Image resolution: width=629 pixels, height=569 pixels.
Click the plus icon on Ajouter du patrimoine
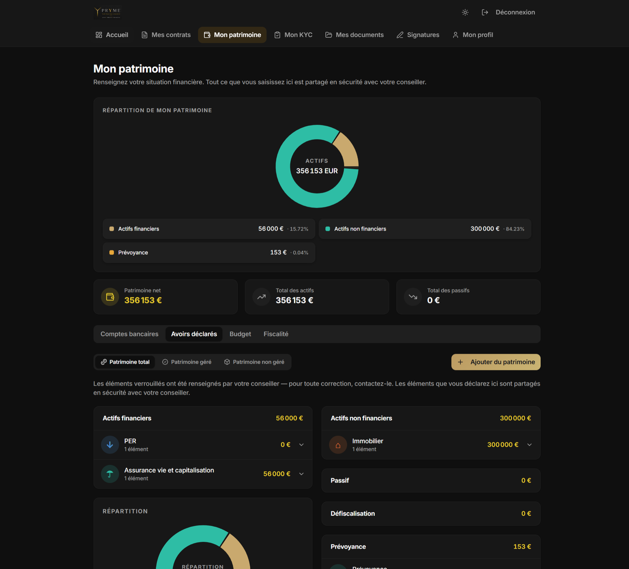coord(461,362)
